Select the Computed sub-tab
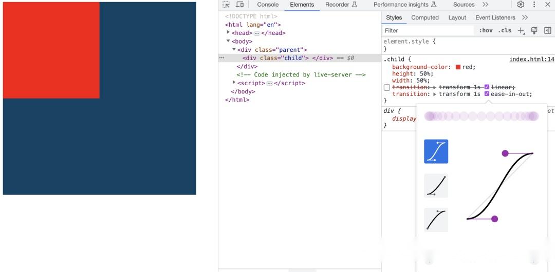The width and height of the screenshot is (555, 272). point(425,17)
